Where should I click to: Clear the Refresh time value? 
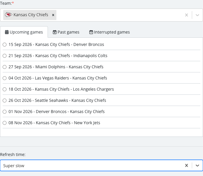tap(187, 165)
